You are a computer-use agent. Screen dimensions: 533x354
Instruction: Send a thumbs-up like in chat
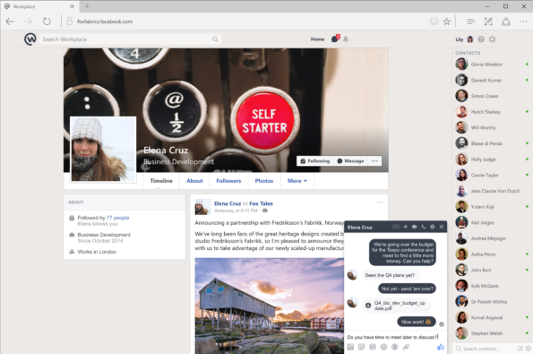441,347
